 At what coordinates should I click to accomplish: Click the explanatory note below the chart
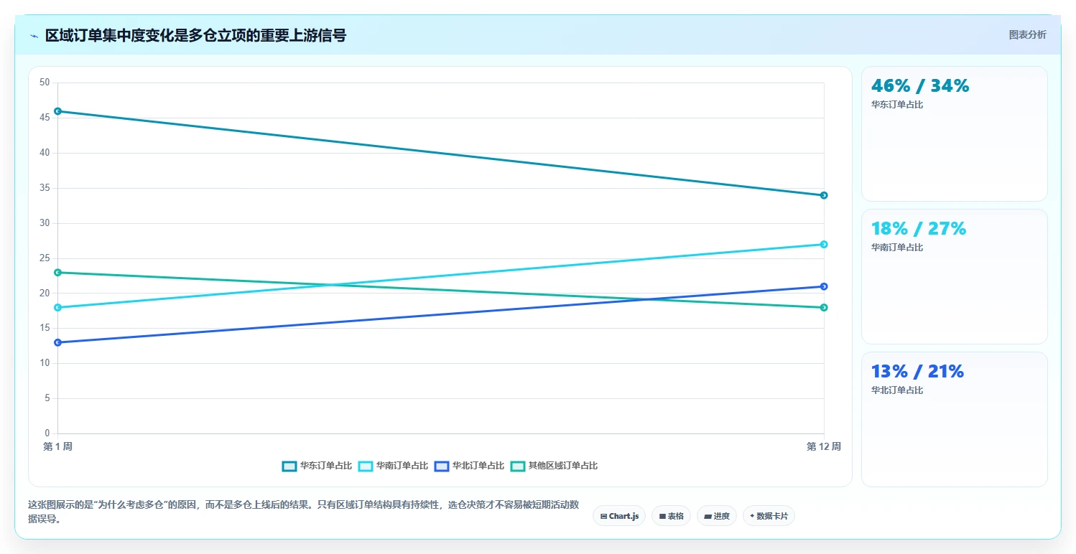(x=303, y=512)
